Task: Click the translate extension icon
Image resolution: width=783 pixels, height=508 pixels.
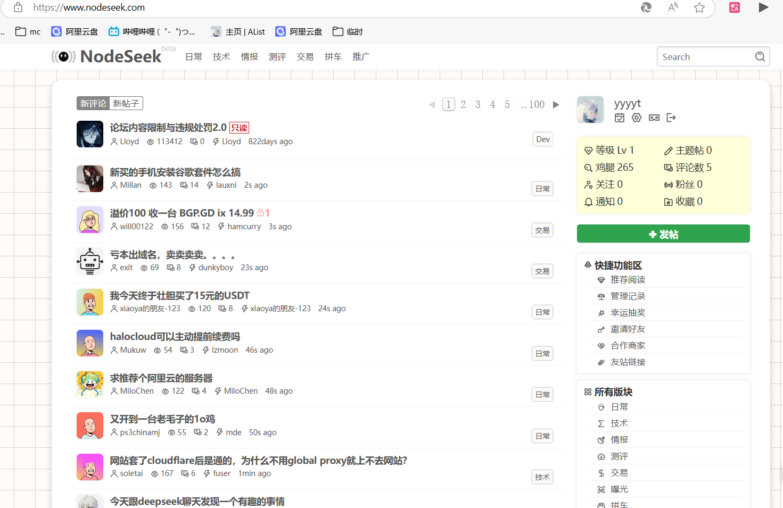Action: [x=735, y=7]
